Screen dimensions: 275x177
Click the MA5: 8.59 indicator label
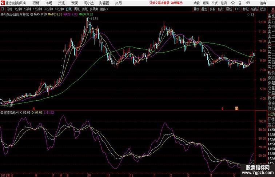coord(40,15)
